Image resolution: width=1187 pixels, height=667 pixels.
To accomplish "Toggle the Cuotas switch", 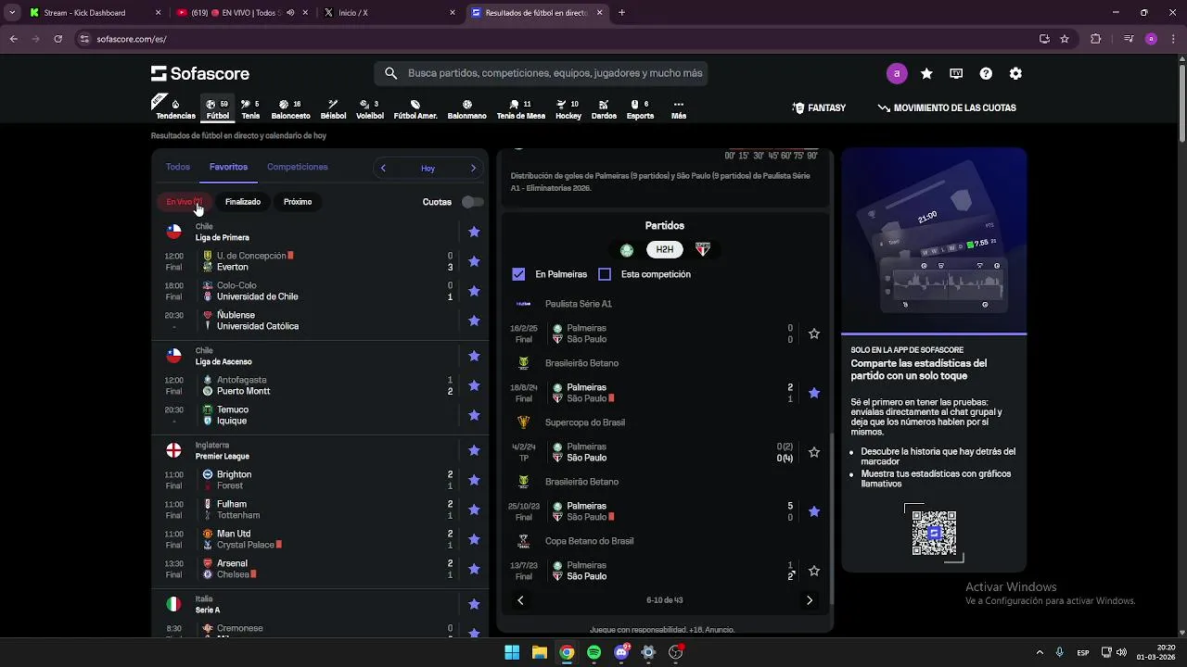I will (x=472, y=201).
